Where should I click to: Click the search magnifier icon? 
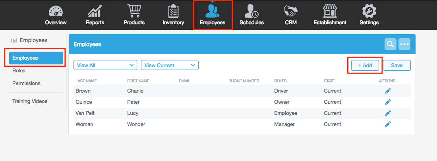tap(391, 44)
